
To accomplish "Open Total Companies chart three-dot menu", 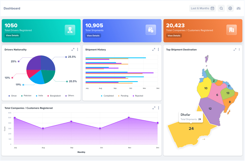I will click(159, 108).
